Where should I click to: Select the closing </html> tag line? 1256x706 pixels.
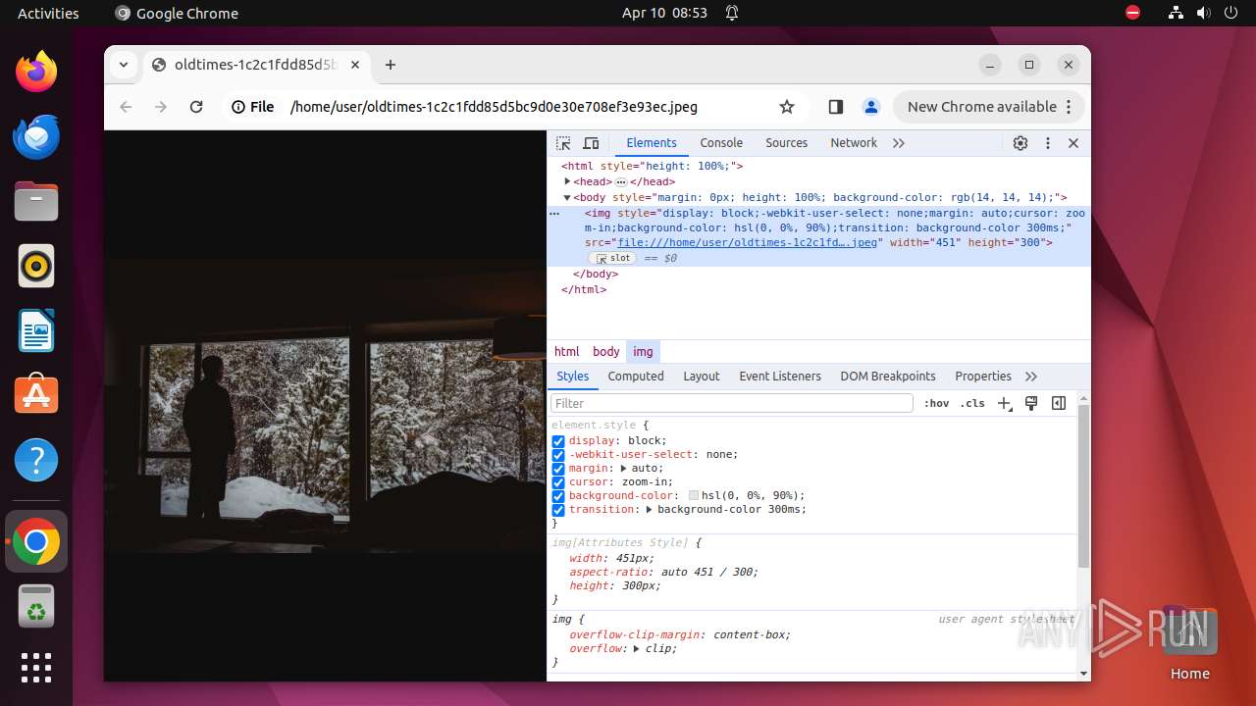pos(584,290)
